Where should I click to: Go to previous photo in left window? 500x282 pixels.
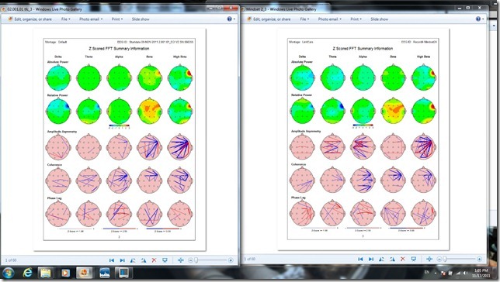click(x=112, y=260)
